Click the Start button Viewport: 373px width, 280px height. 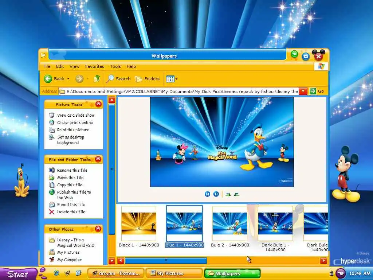click(18, 274)
